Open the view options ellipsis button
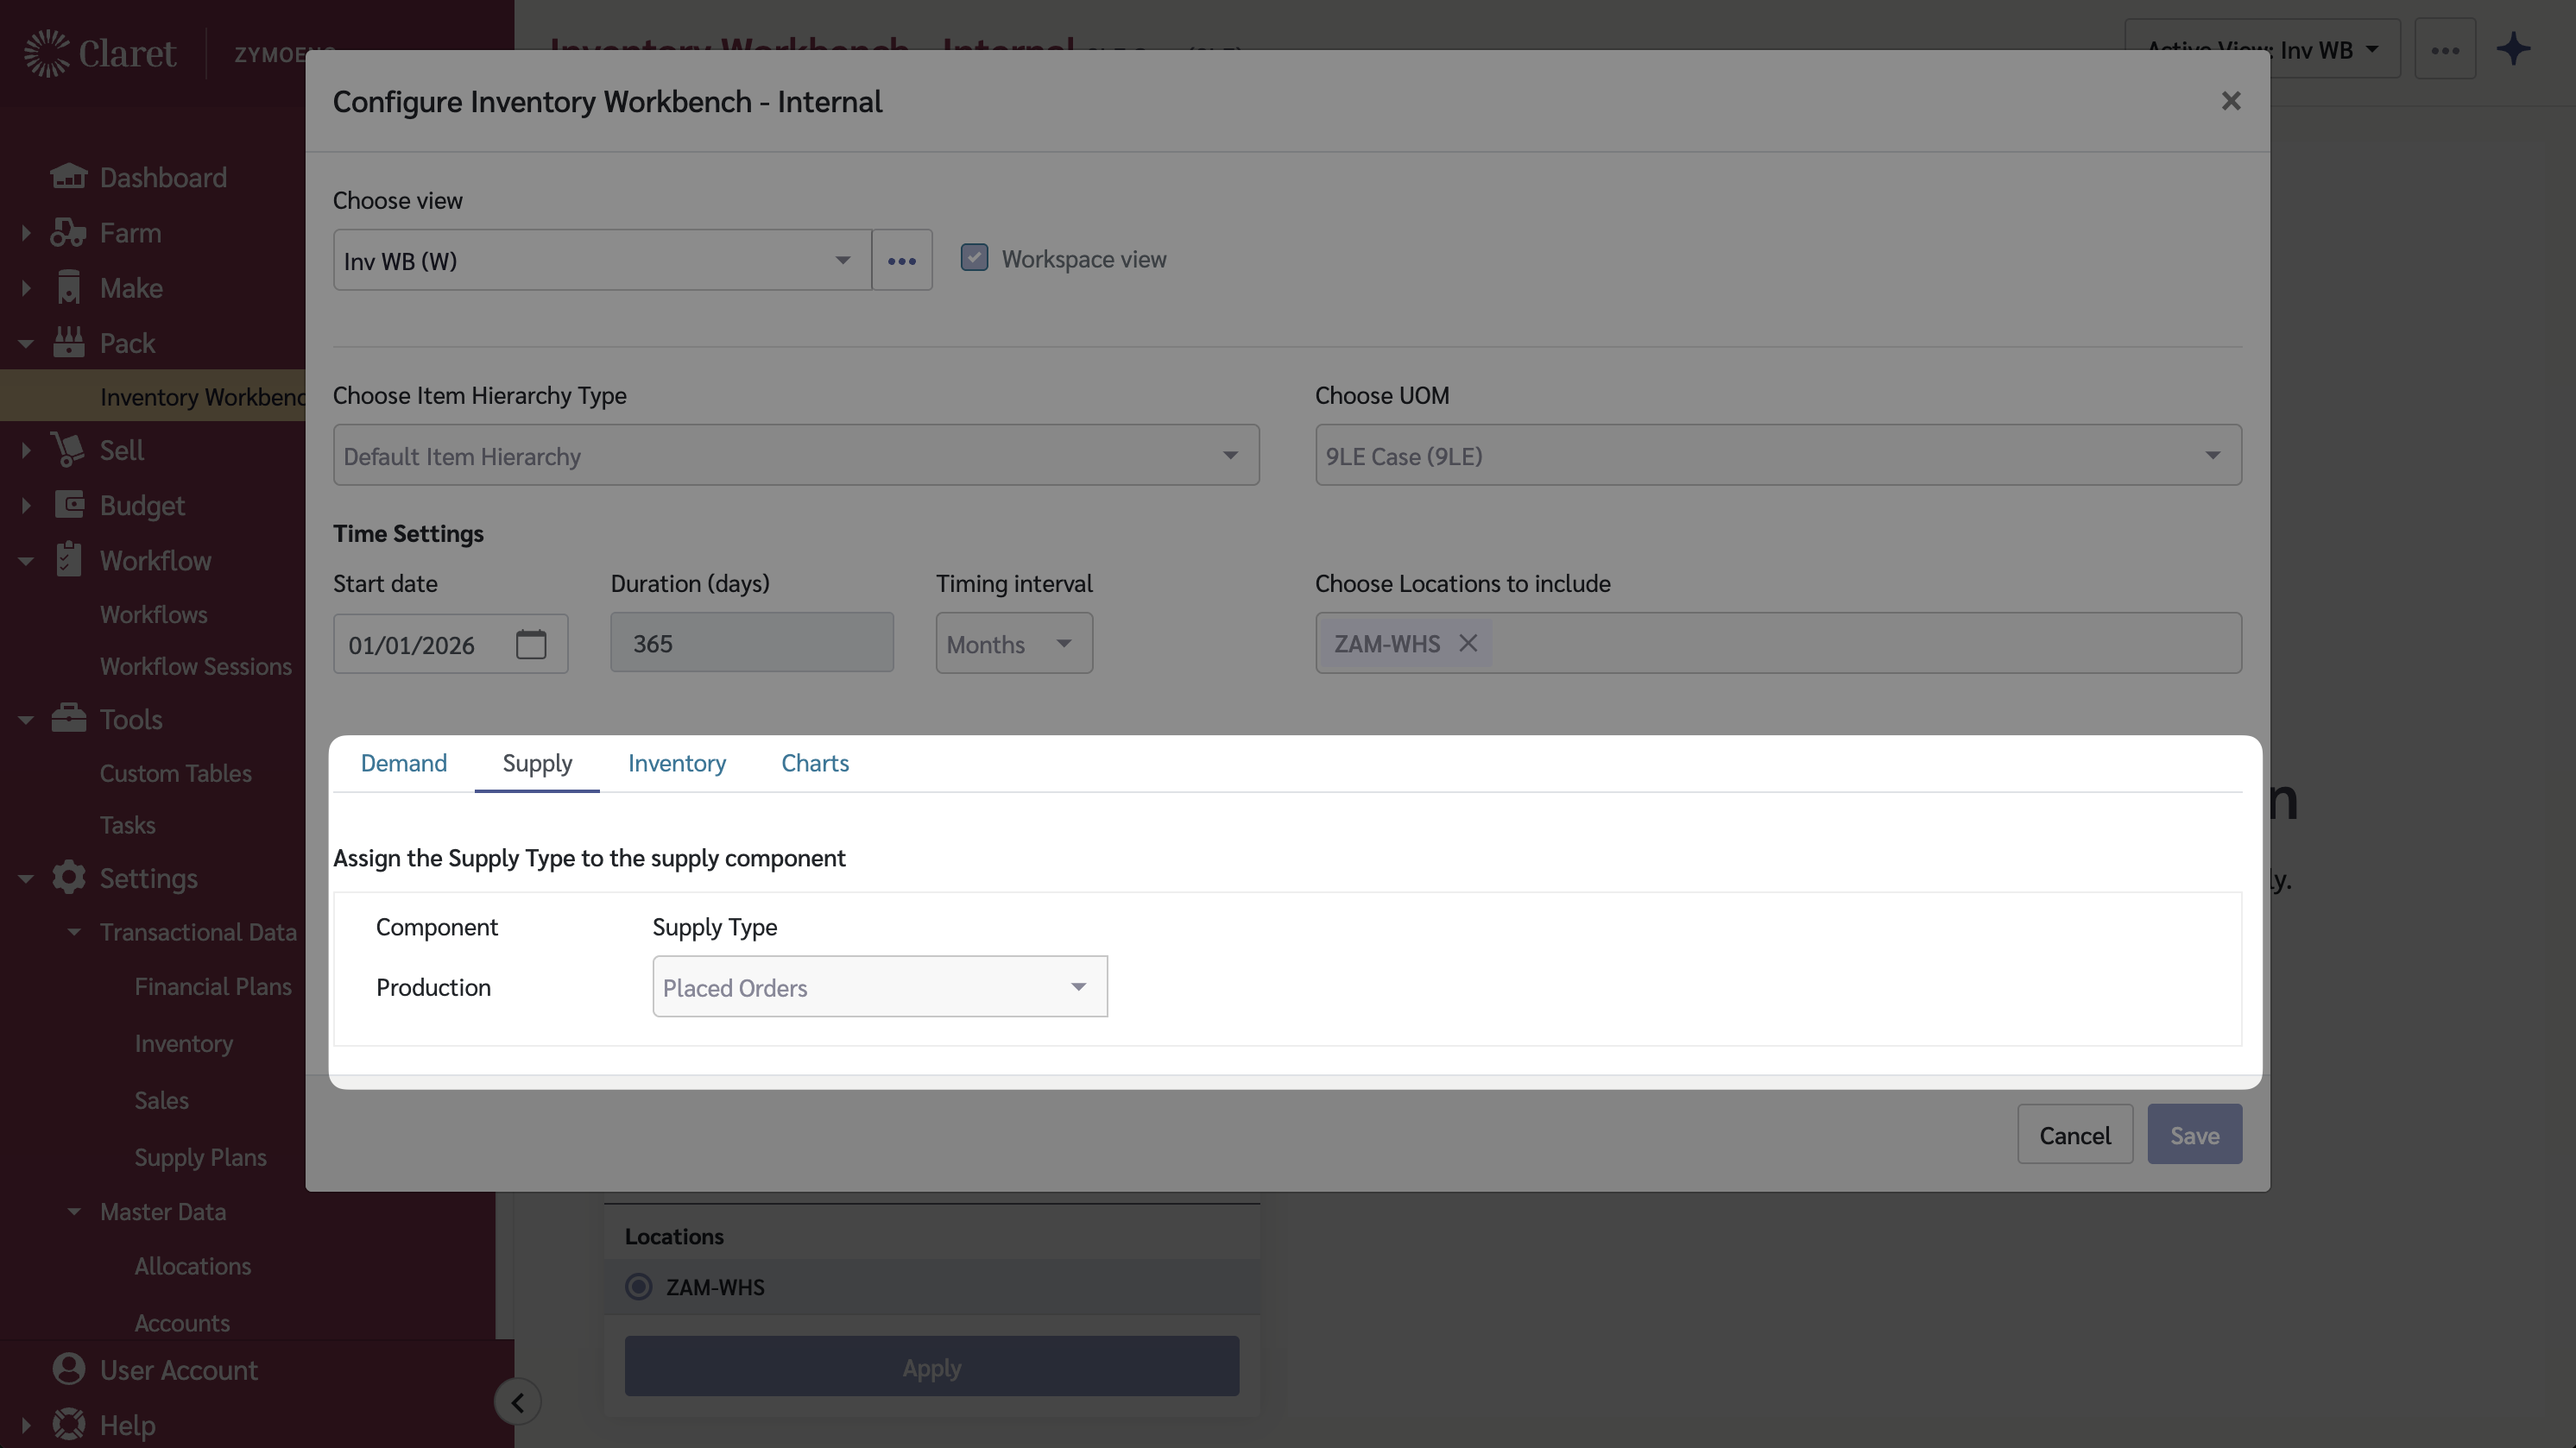 click(x=901, y=260)
